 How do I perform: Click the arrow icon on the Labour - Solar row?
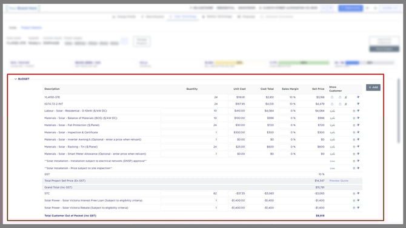[358, 110]
